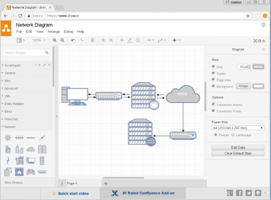Select the firewall shape in Network palette
Image resolution: width=271 pixels, height=200 pixels.
click(x=19, y=172)
